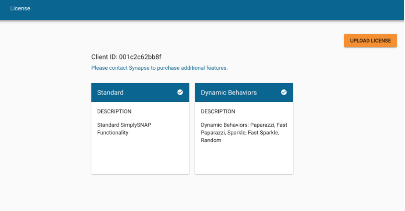Click the Sparkle, Fast Sparkle text line

coord(240,133)
